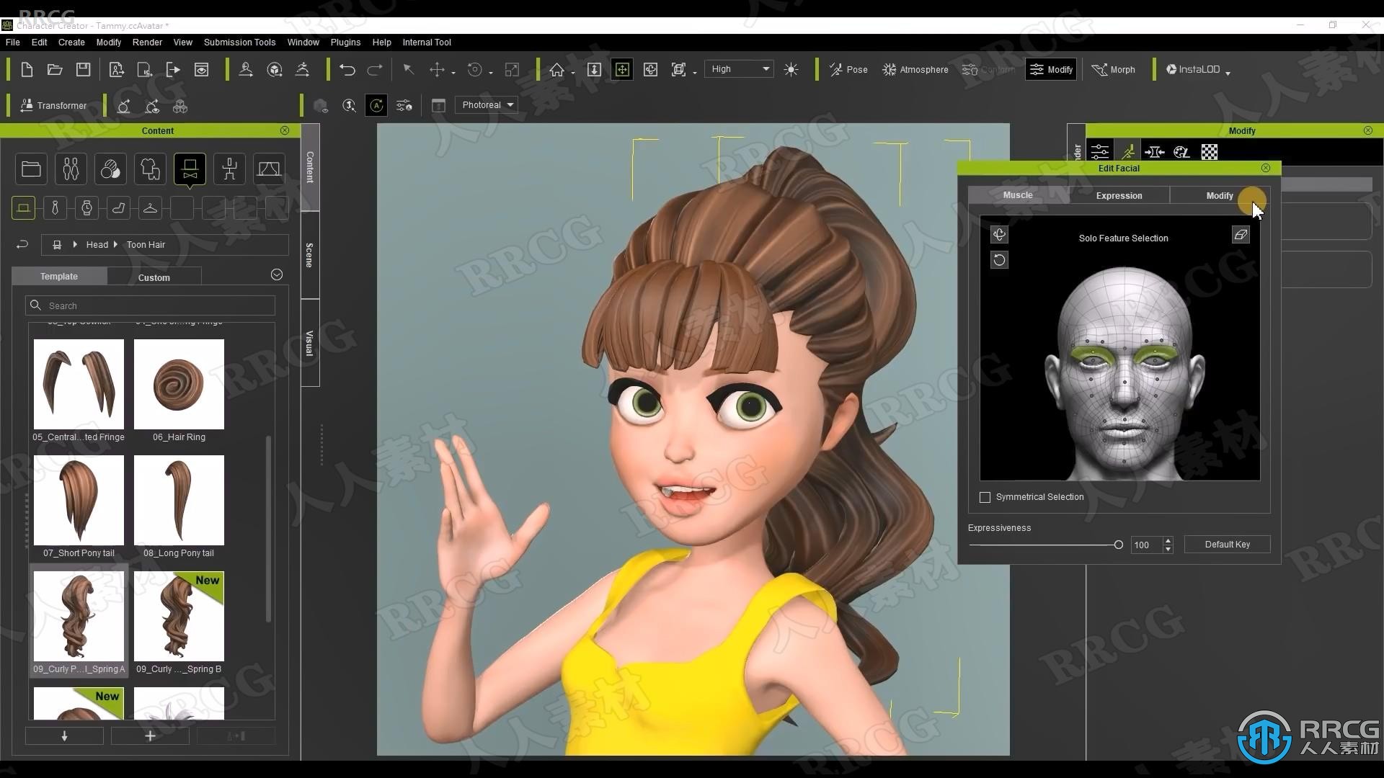Select the 08_Long Pony tail thumbnail
1384x778 pixels.
pos(179,501)
